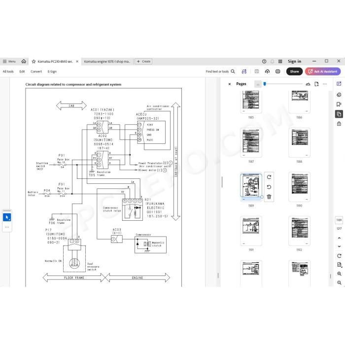
Task: Open the apps grid icon
Action: tap(280, 62)
